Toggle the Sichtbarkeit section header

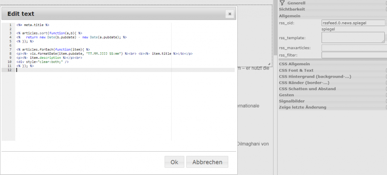click(x=292, y=9)
